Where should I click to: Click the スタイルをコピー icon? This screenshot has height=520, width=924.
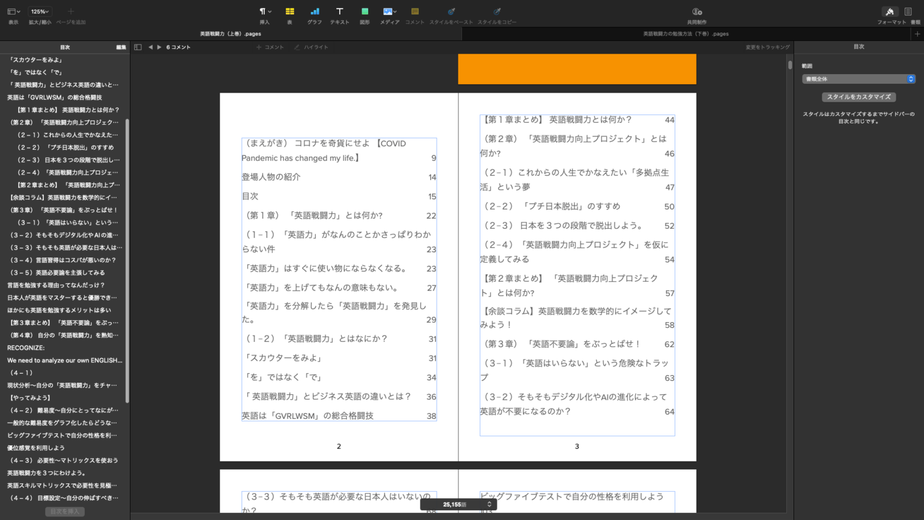pos(497,11)
